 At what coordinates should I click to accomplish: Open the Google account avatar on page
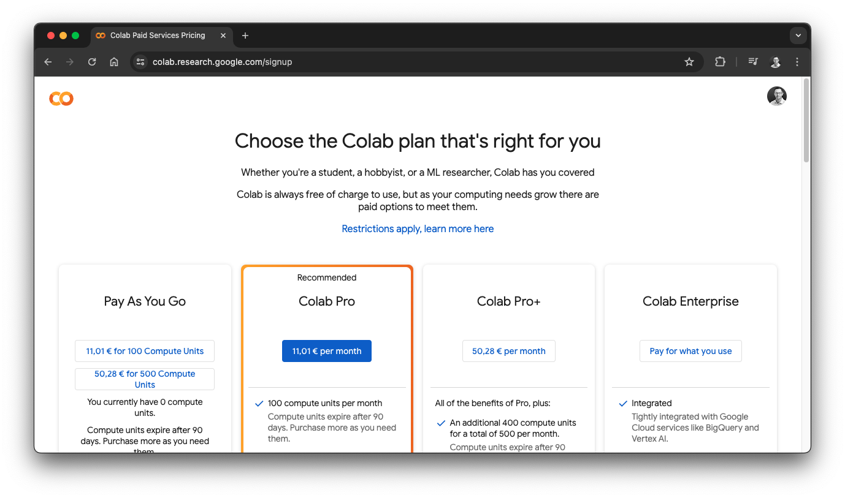(776, 96)
